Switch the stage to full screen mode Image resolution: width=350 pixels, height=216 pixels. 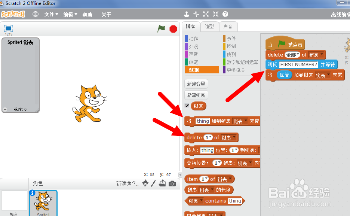click(x=9, y=28)
